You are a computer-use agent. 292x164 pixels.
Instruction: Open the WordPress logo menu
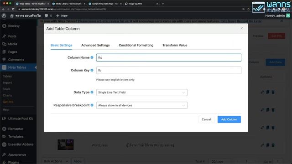tap(4, 16)
